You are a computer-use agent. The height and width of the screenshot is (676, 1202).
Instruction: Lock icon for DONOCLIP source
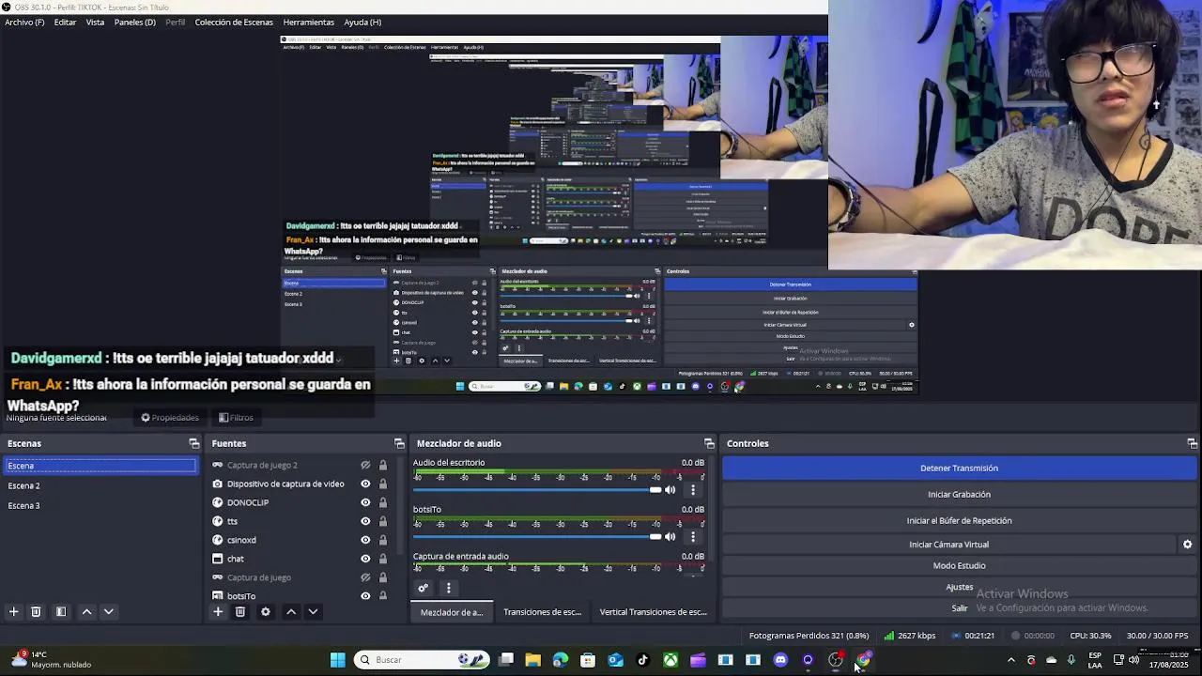[x=383, y=502]
